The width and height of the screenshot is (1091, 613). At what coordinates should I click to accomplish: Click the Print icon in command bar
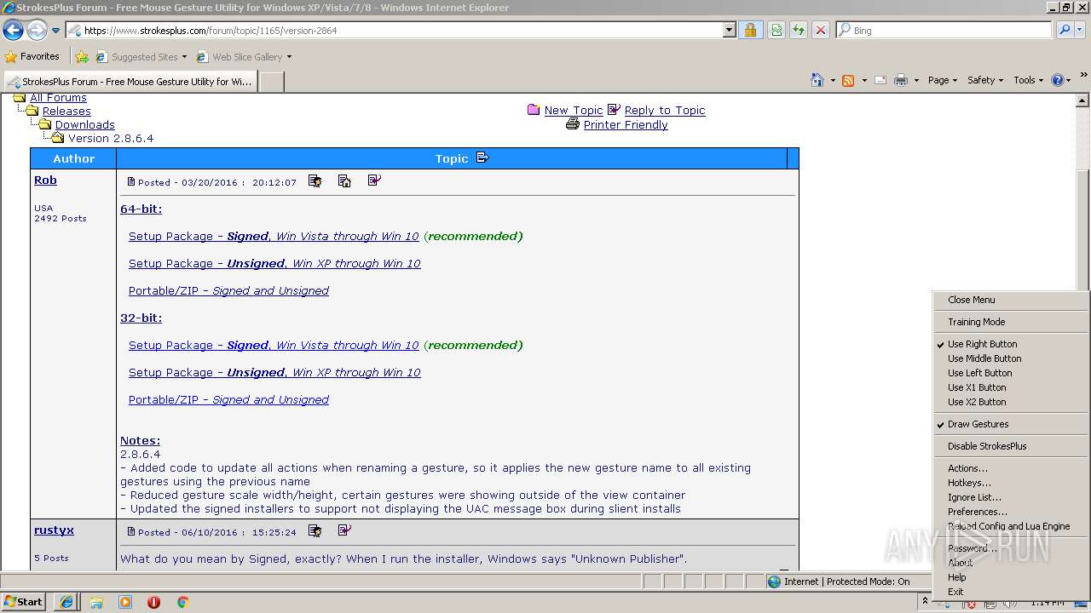[900, 80]
